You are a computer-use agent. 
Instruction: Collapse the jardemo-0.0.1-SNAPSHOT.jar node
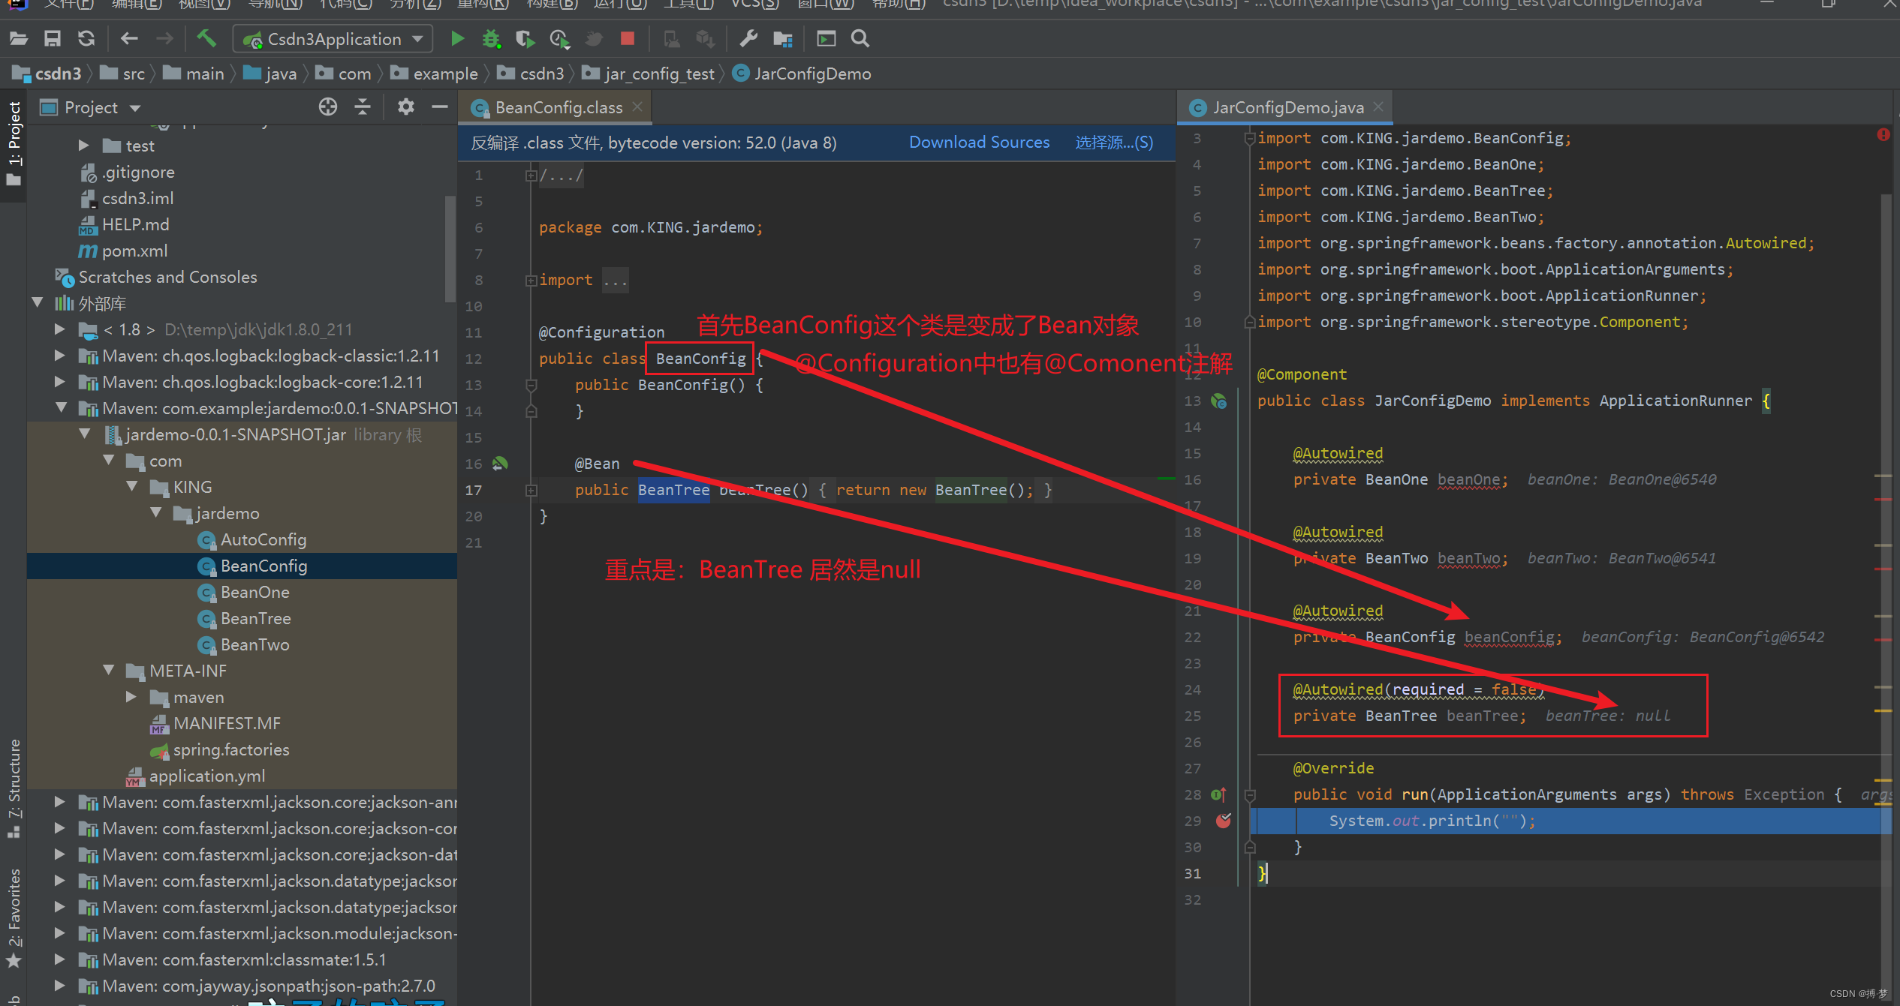point(84,434)
